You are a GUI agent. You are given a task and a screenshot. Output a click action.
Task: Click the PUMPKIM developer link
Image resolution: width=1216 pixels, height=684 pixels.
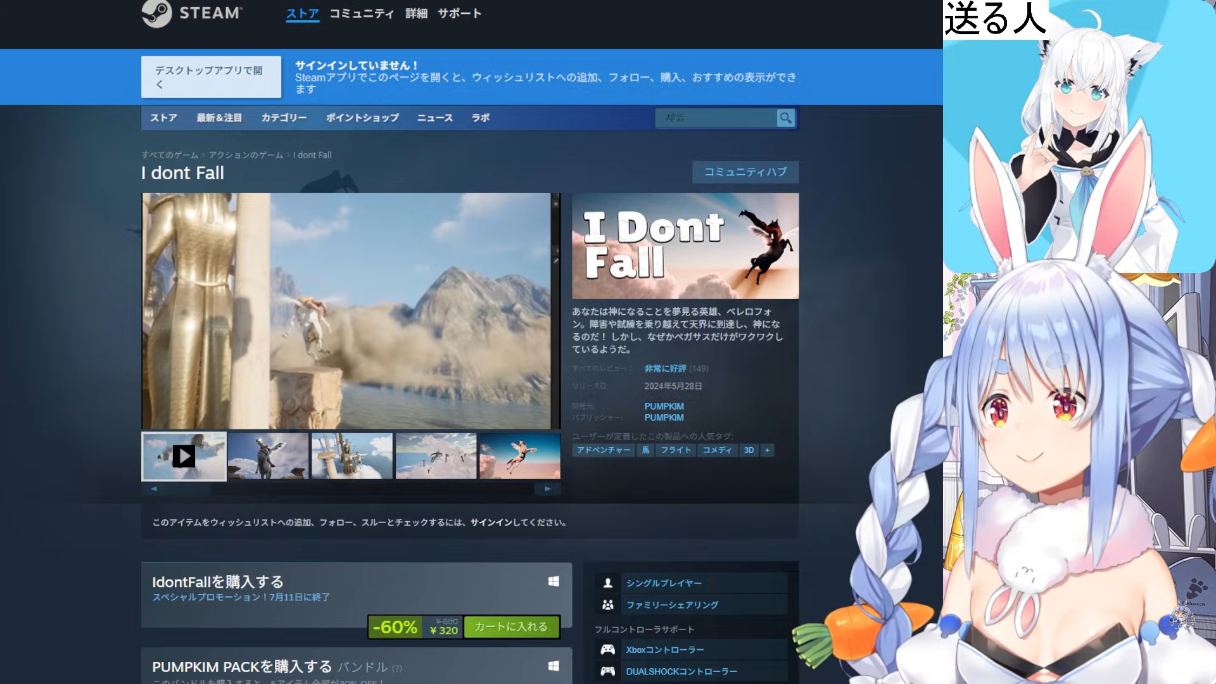coord(664,406)
